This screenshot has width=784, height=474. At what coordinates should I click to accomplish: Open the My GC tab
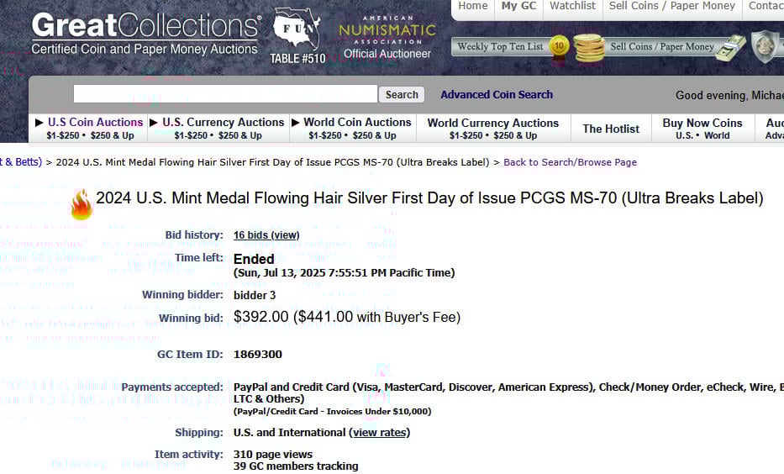click(518, 6)
